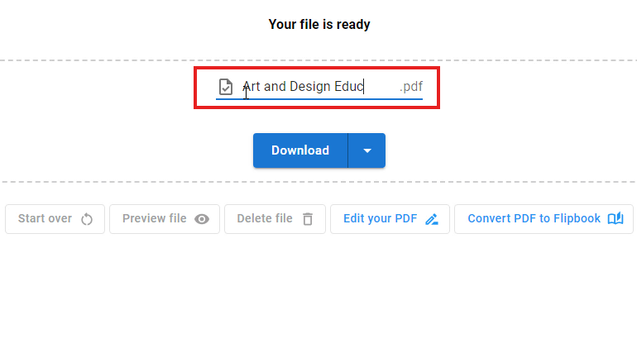Screen dimensions: 637x353
Task: Click the pencil icon in Edit your PDF
Action: pos(432,219)
